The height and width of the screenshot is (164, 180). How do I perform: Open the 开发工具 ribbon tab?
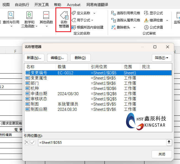42,5
